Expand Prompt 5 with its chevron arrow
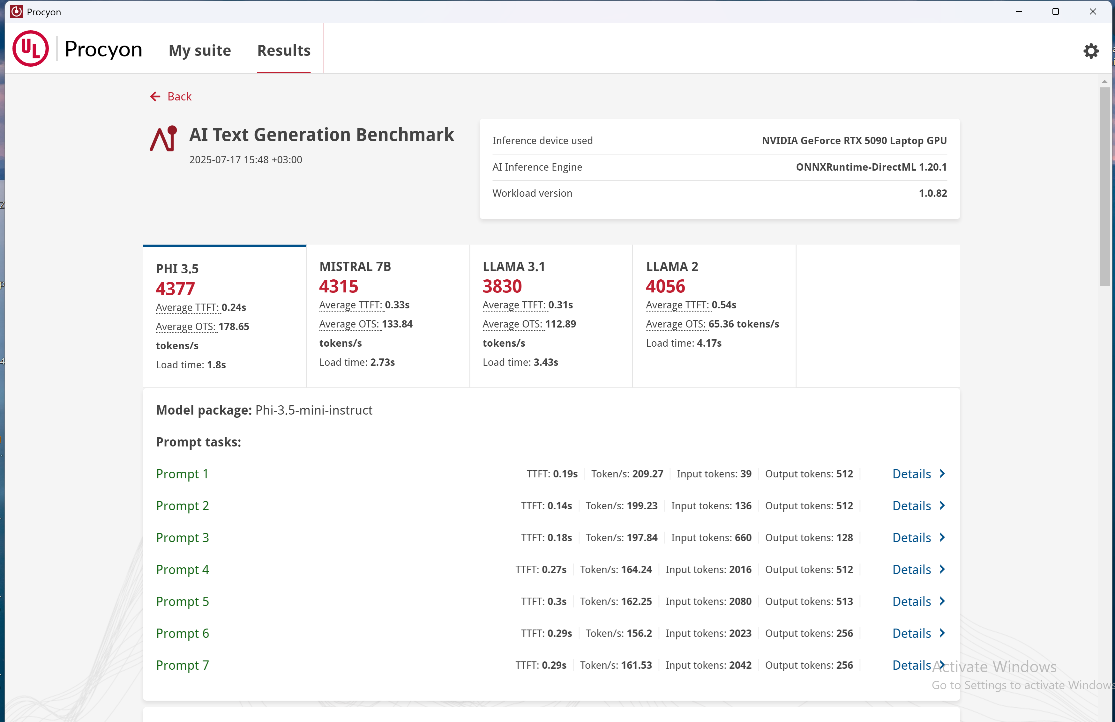1115x722 pixels. point(942,601)
